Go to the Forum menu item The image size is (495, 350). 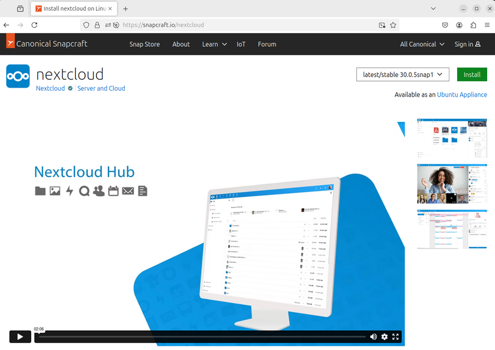[266, 44]
